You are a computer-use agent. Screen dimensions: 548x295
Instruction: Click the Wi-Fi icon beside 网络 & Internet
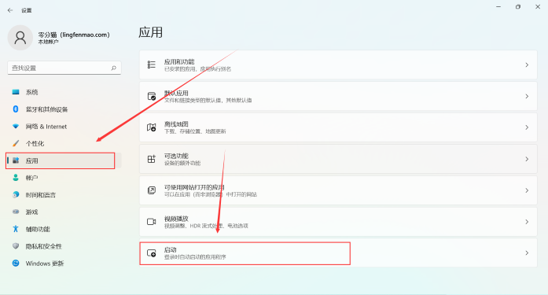tap(16, 126)
